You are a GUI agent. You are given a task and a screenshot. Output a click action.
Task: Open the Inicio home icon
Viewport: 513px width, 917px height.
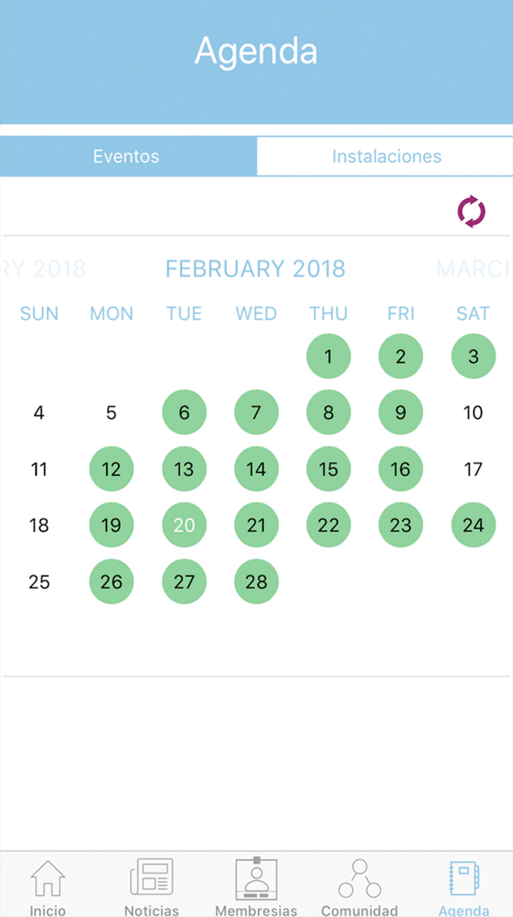(x=48, y=878)
